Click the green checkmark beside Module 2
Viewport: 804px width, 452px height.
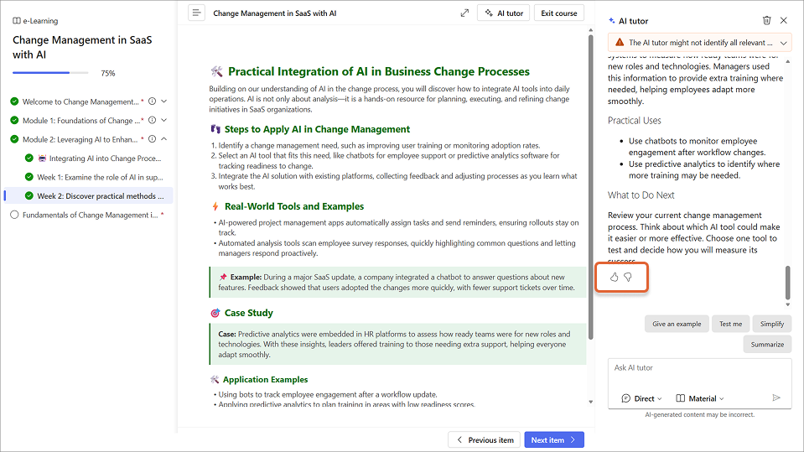pyautogui.click(x=14, y=139)
